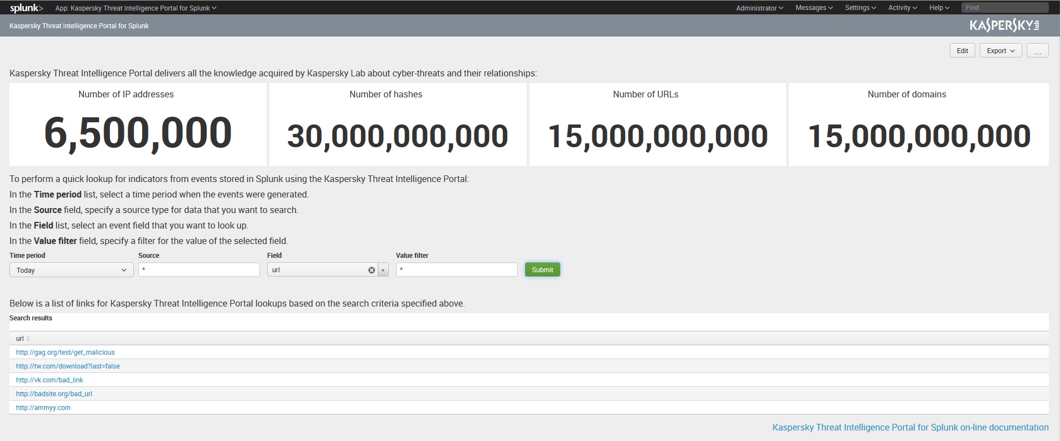Screen dimensions: 1061x441
Task: Click the Edit button
Action: pos(963,51)
